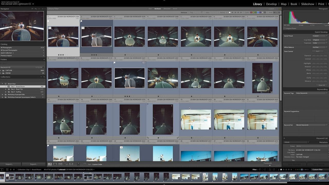Click rating comparison symbol in filmstrip filter
Image resolution: width=329 pixels, height=185 pixels.
coord(279,170)
